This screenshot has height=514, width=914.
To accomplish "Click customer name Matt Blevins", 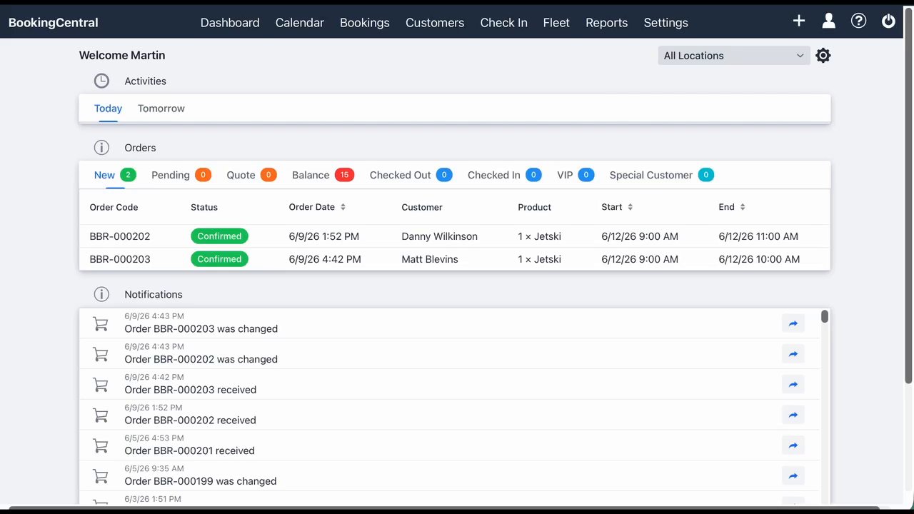I will 430,259.
